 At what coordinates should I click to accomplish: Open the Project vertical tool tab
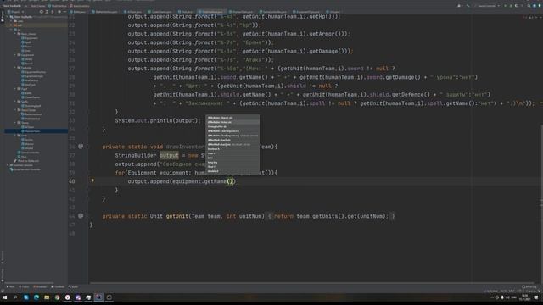(x=3, y=16)
